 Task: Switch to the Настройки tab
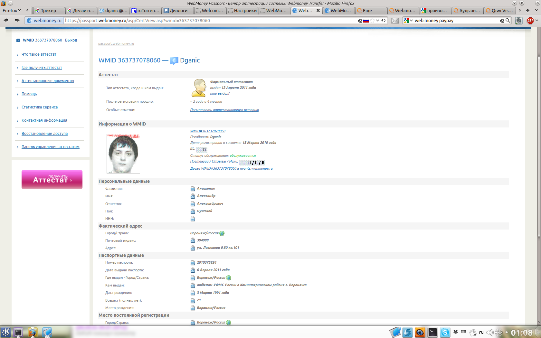[x=242, y=11]
